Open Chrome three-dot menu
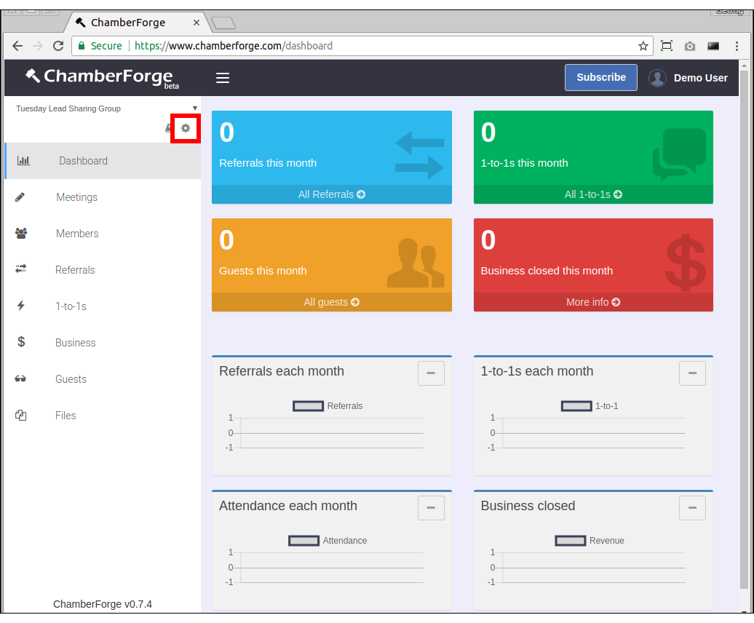 point(737,46)
